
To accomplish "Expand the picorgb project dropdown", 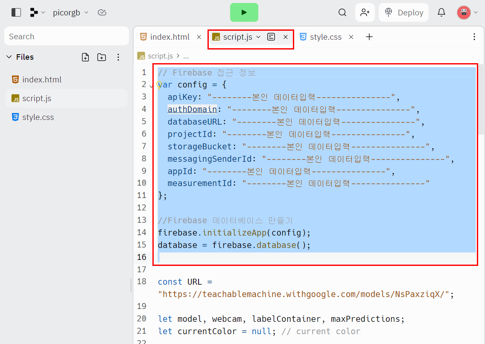I will [x=70, y=12].
